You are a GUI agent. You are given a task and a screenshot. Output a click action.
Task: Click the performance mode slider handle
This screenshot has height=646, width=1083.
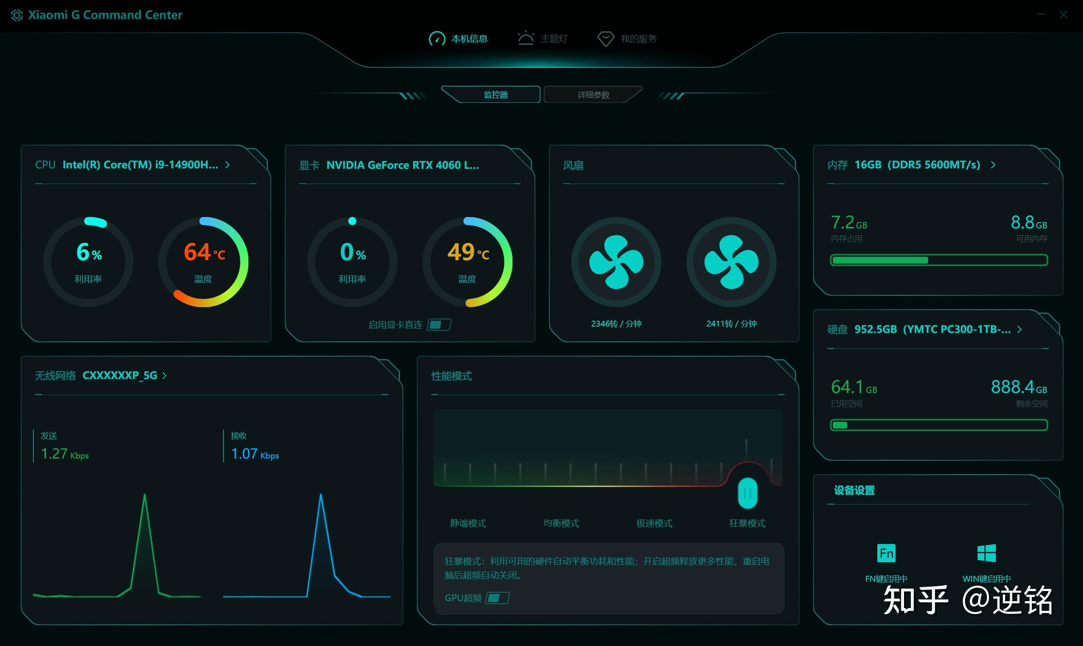click(748, 493)
